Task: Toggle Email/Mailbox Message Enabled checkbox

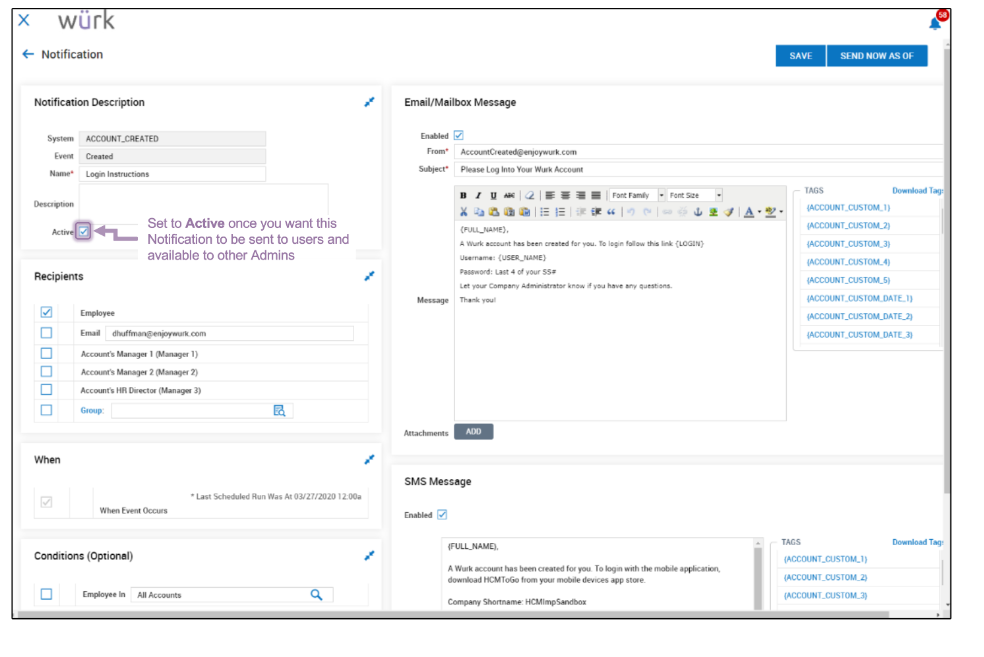Action: 458,135
